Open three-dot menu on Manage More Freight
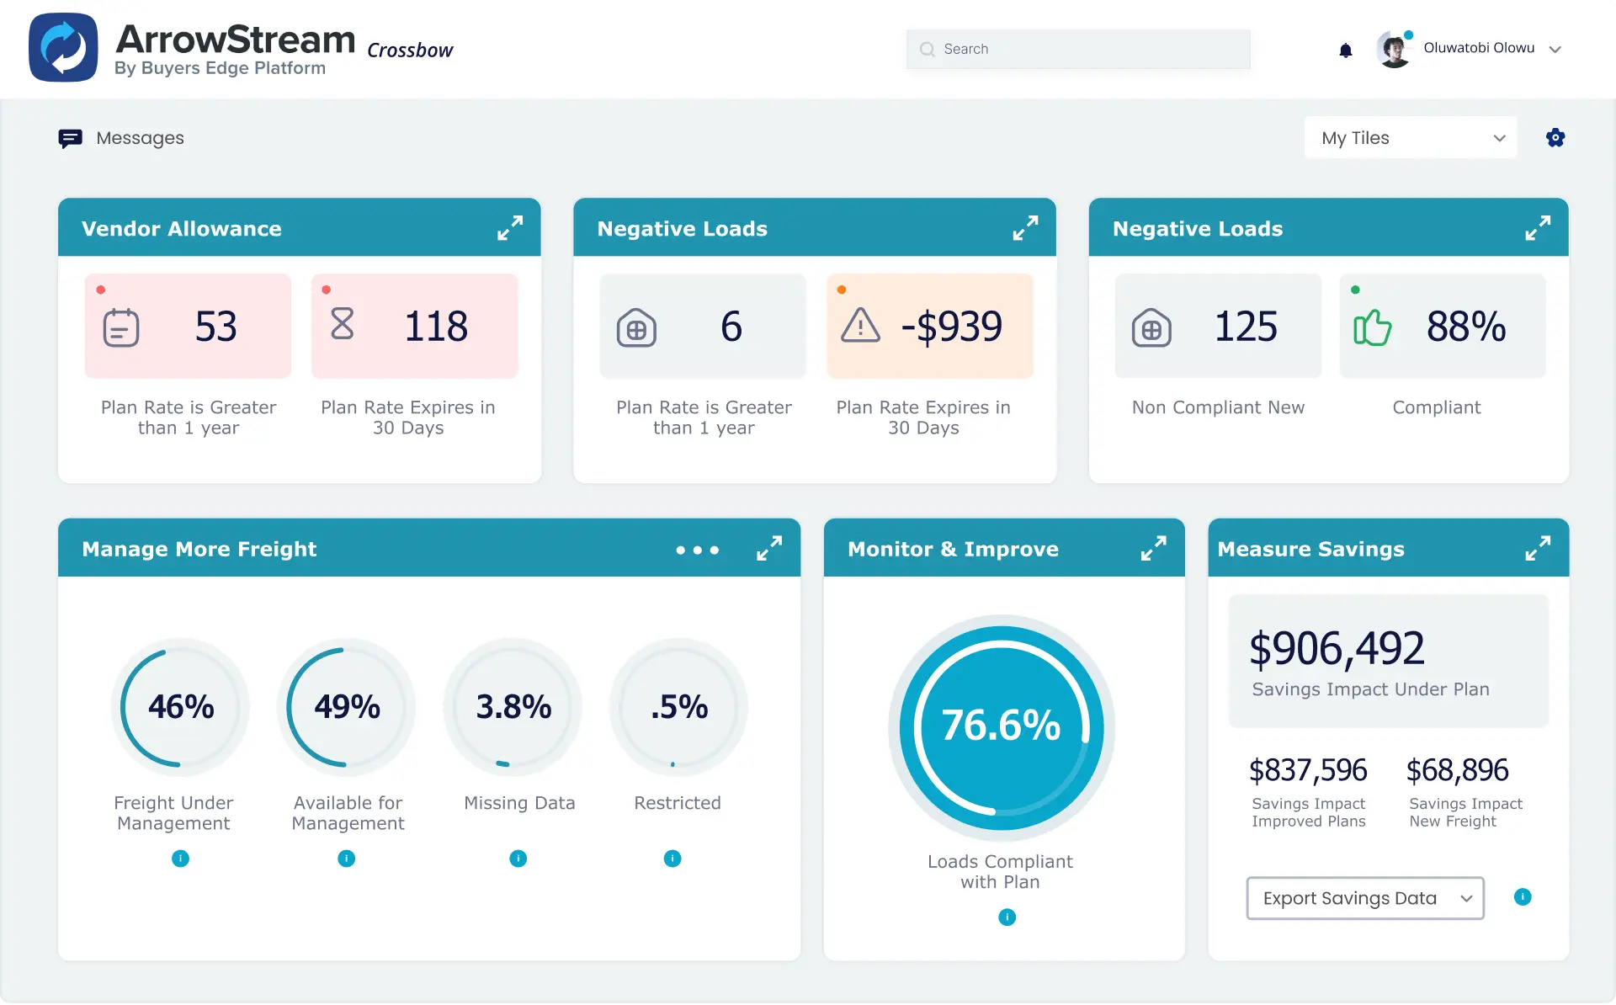Screen dimensions: 1616x1005 point(697,550)
